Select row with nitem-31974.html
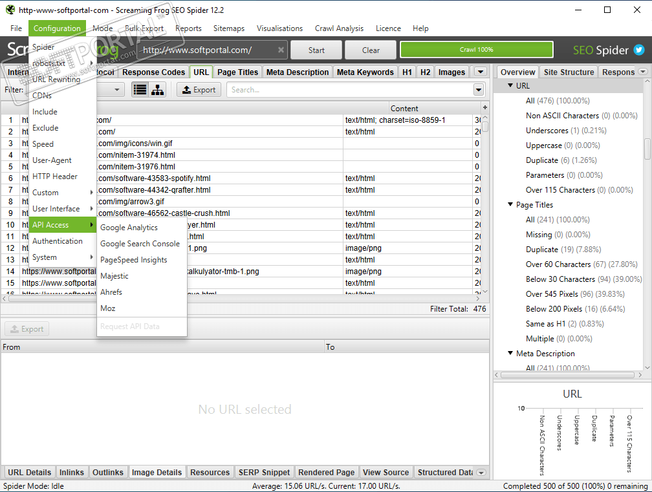The width and height of the screenshot is (652, 492). 241,155
